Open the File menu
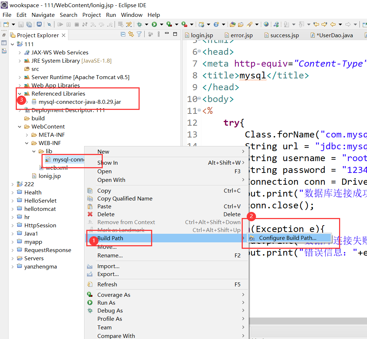Screen dimensions: 367x339 [x=7, y=15]
